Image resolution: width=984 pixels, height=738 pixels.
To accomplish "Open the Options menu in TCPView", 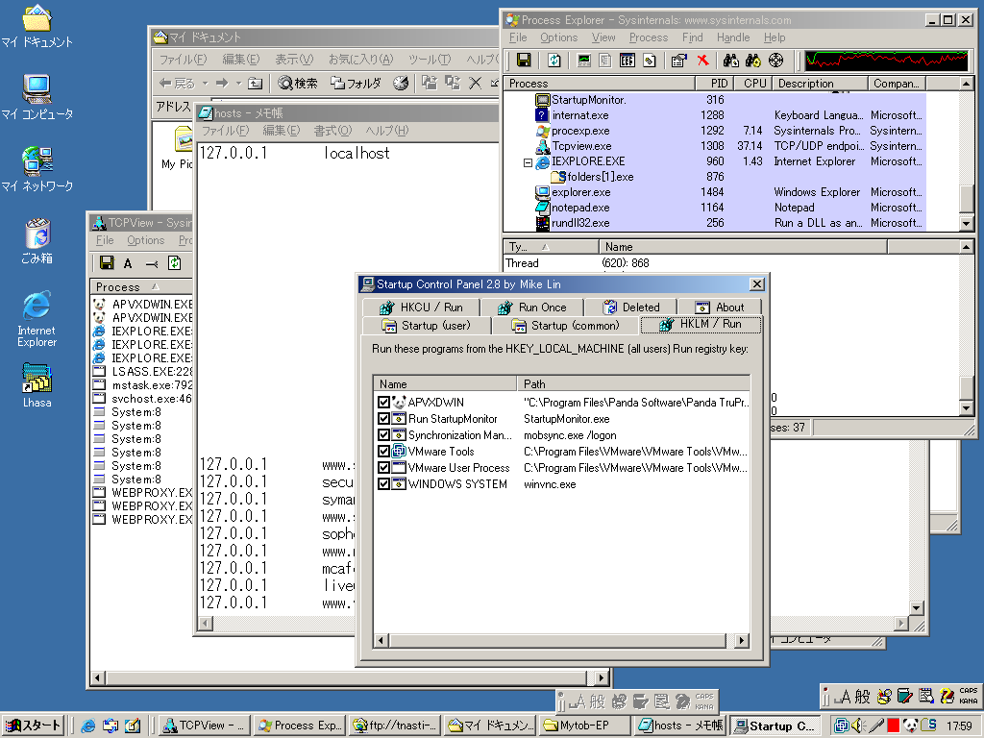I will coord(145,240).
